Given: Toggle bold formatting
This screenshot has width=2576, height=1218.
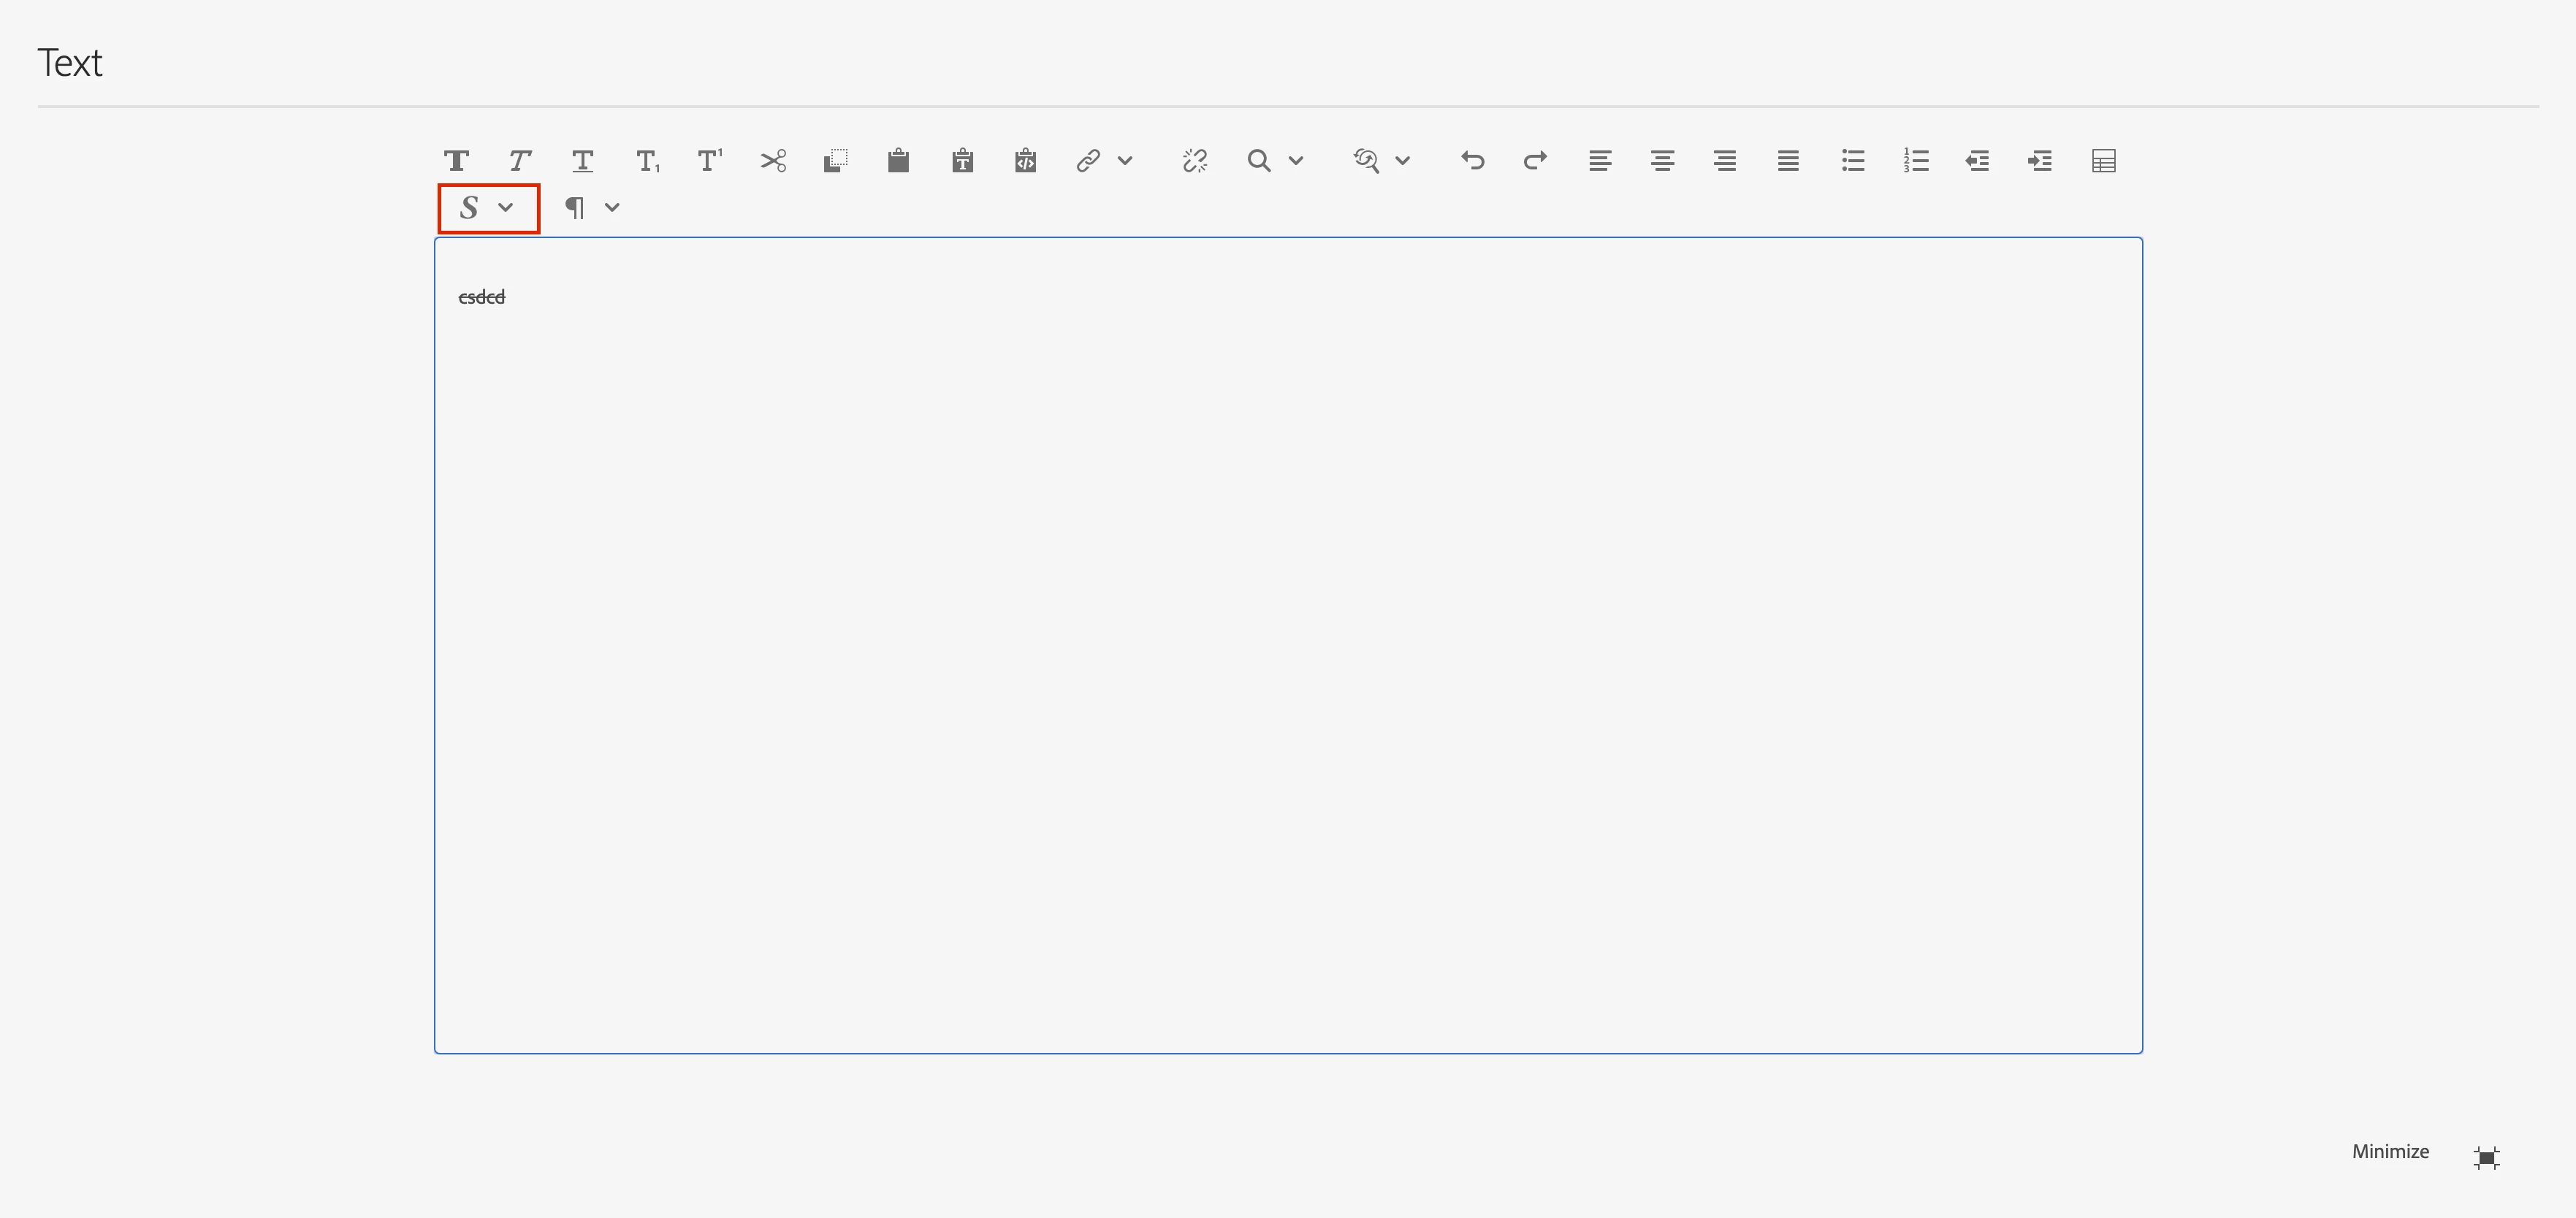Looking at the screenshot, I should pyautogui.click(x=457, y=161).
